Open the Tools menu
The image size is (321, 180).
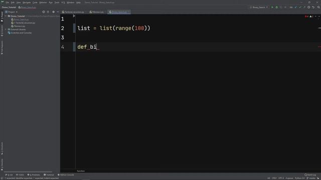(57, 2)
